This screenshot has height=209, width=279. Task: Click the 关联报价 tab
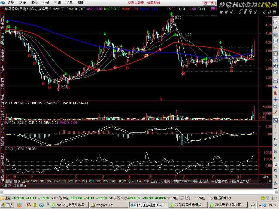point(20,186)
